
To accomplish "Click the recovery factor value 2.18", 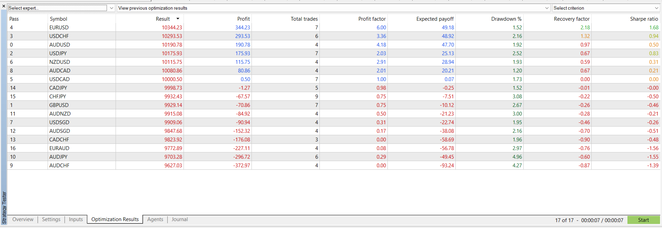I will click(585, 28).
